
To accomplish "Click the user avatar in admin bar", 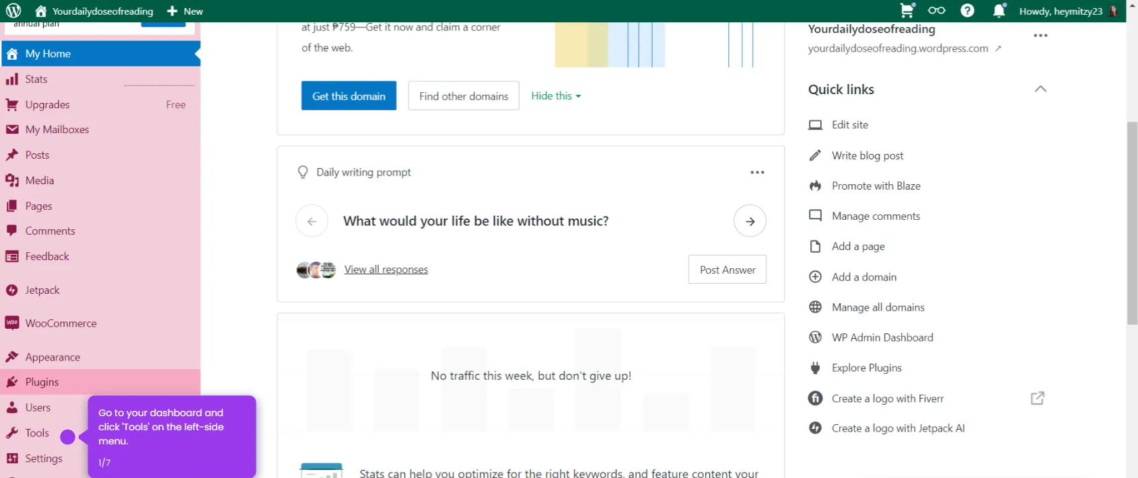I will point(1114,11).
